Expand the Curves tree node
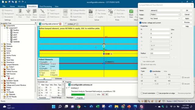The width and height of the screenshot is (195, 110). coord(2,51)
